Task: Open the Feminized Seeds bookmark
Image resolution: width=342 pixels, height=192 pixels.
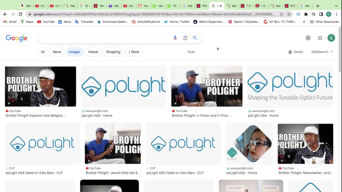Action: coord(112,22)
